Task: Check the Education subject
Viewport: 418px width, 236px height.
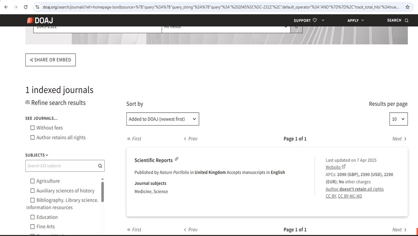Action: tap(32, 217)
